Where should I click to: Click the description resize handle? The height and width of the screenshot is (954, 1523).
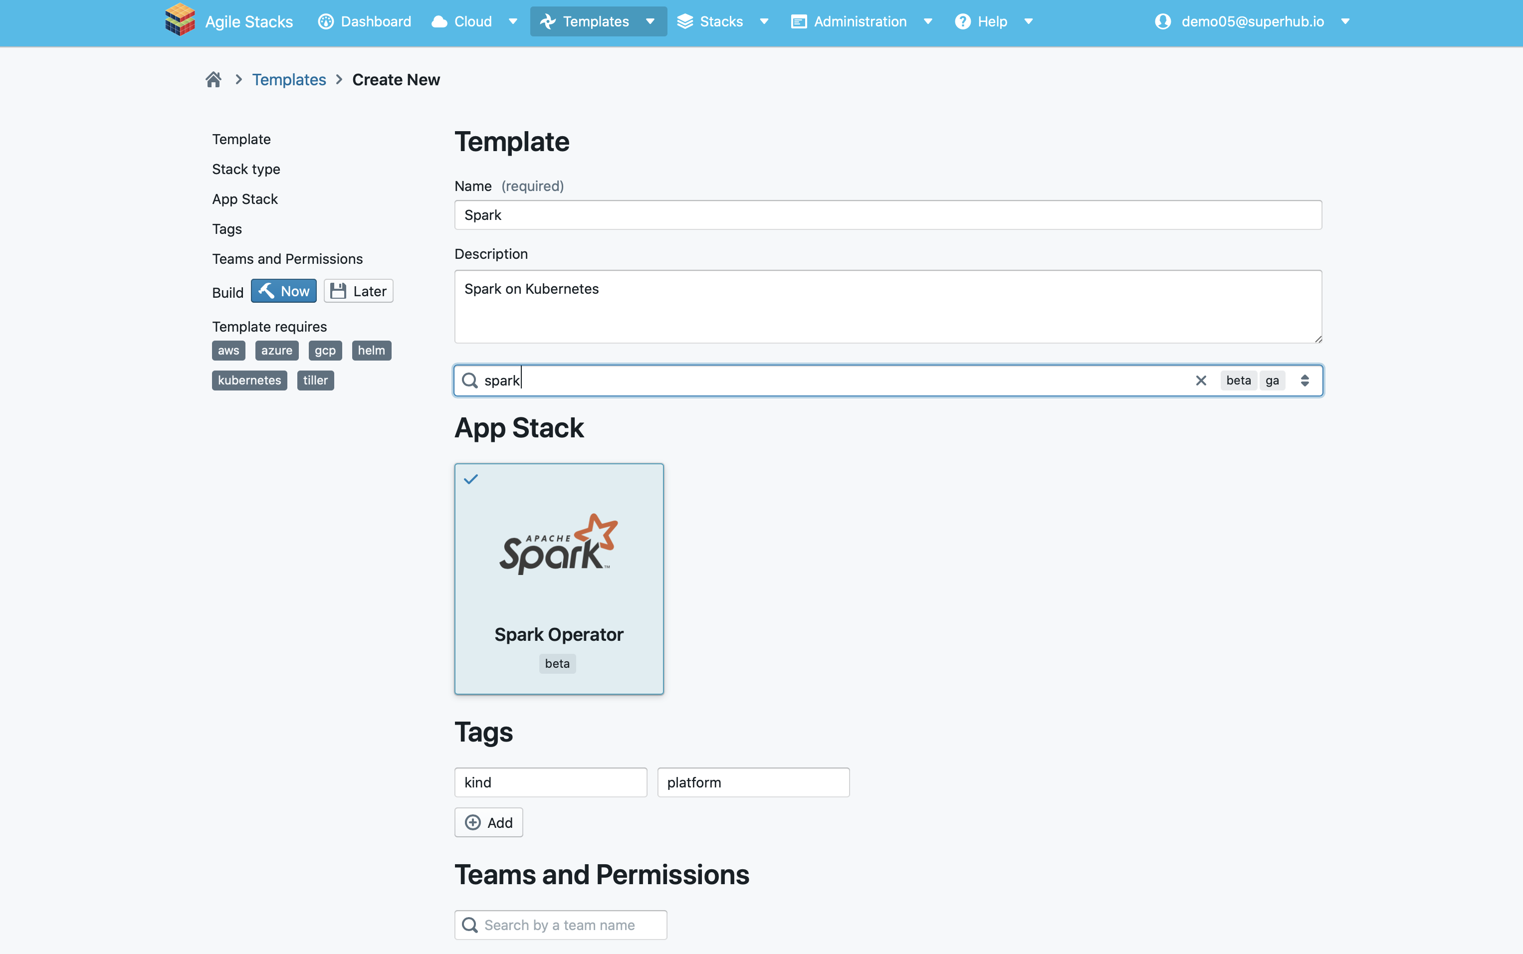pyautogui.click(x=1318, y=339)
